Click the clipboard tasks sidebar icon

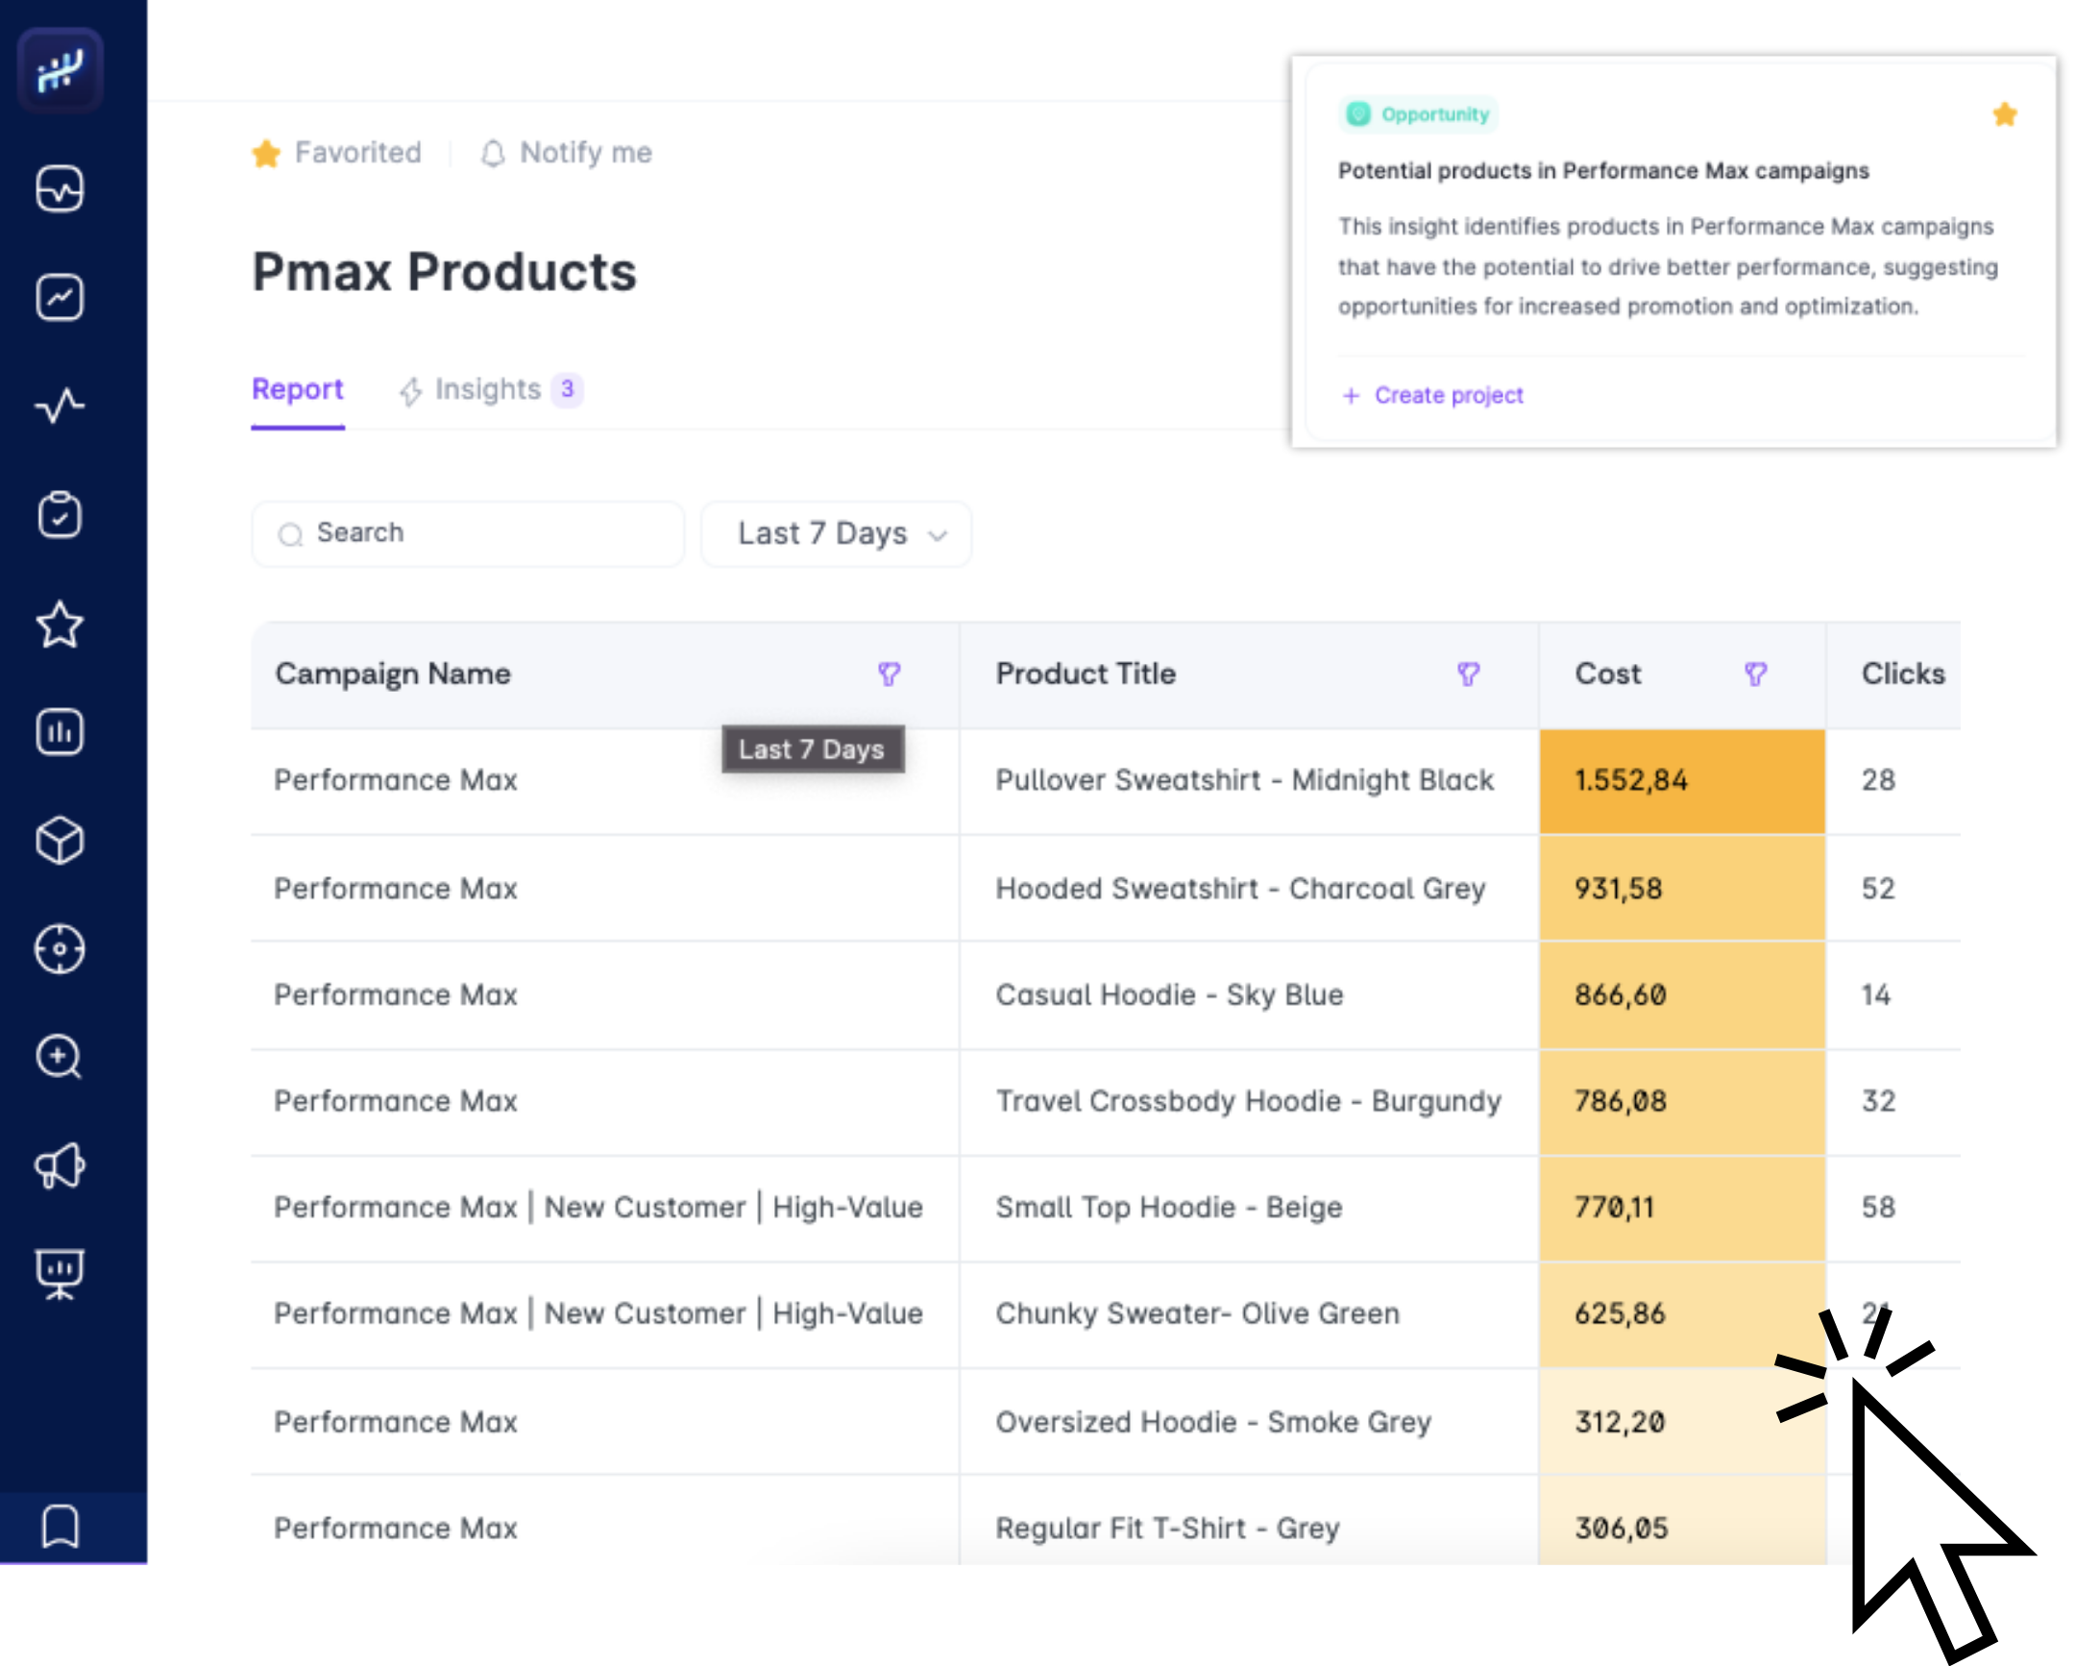pyautogui.click(x=60, y=515)
